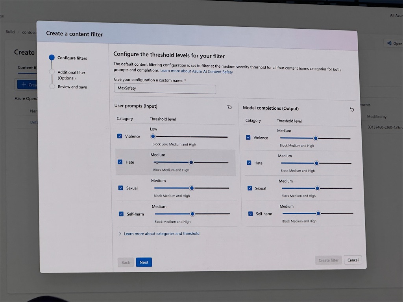Click the 'Create a content filter' dialog title
Viewport: 403px width, 302px height.
74,34
